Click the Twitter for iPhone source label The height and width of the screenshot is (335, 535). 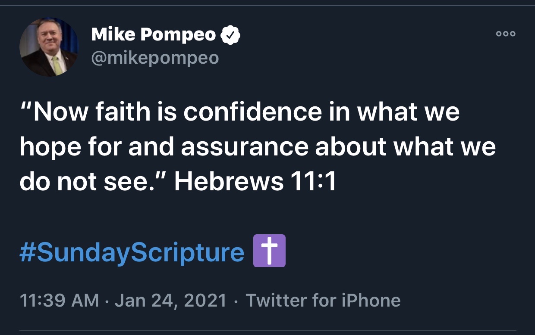(323, 300)
